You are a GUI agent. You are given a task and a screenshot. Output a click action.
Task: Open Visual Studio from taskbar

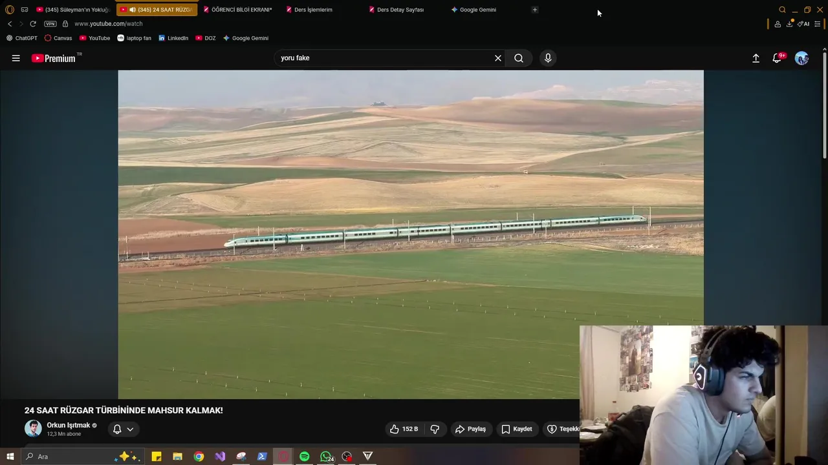point(220,457)
